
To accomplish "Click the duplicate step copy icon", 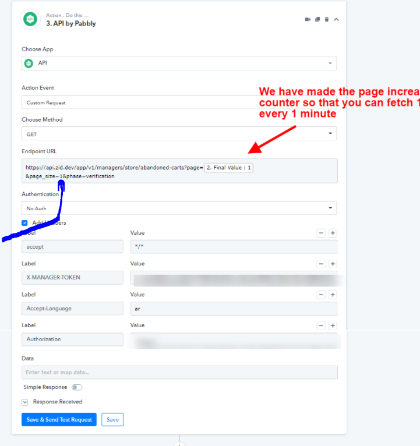I will (317, 19).
